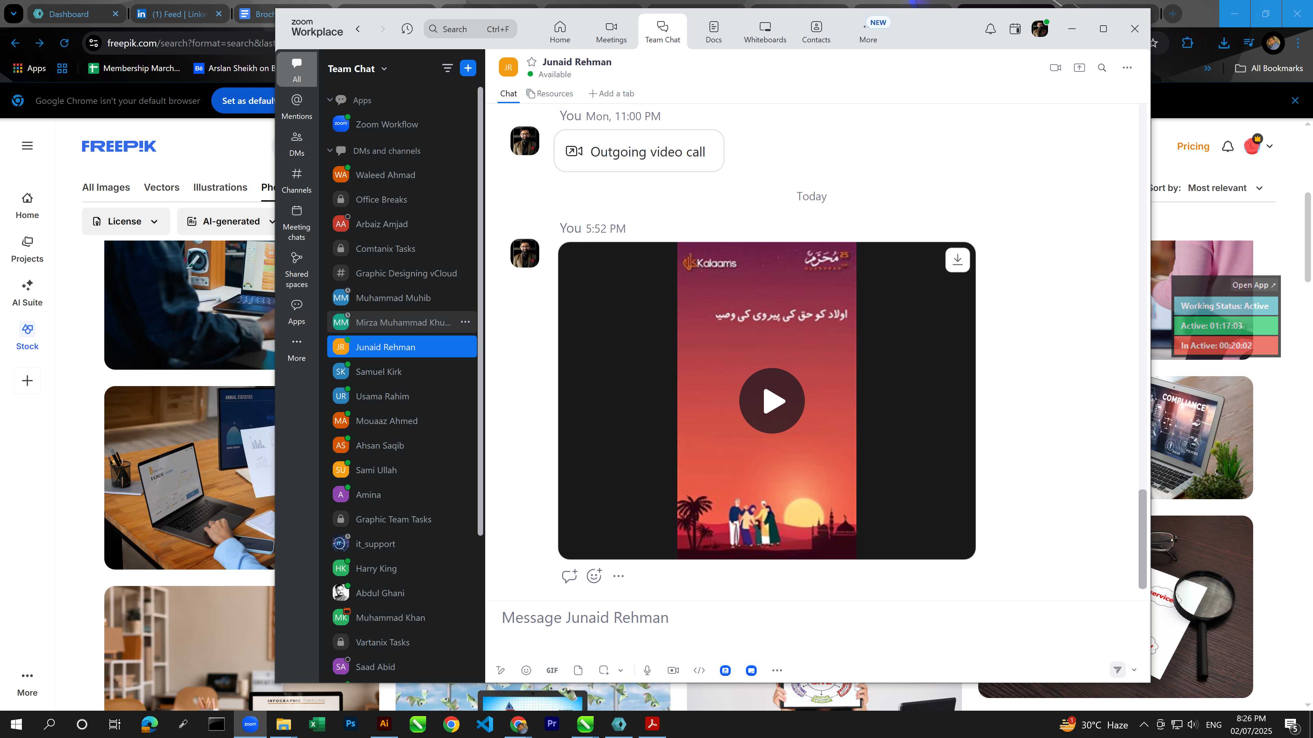This screenshot has height=738, width=1313.
Task: Switch to Zoom Home tab
Action: tap(560, 31)
